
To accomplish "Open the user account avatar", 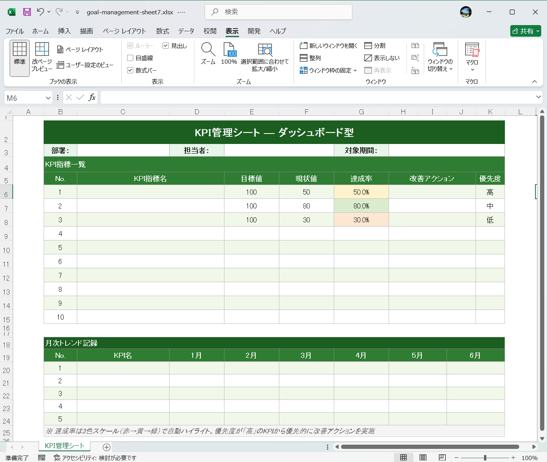I will click(x=466, y=12).
